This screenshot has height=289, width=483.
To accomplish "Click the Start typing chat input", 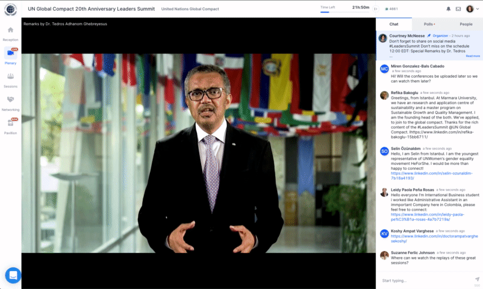I will click(x=425, y=281).
